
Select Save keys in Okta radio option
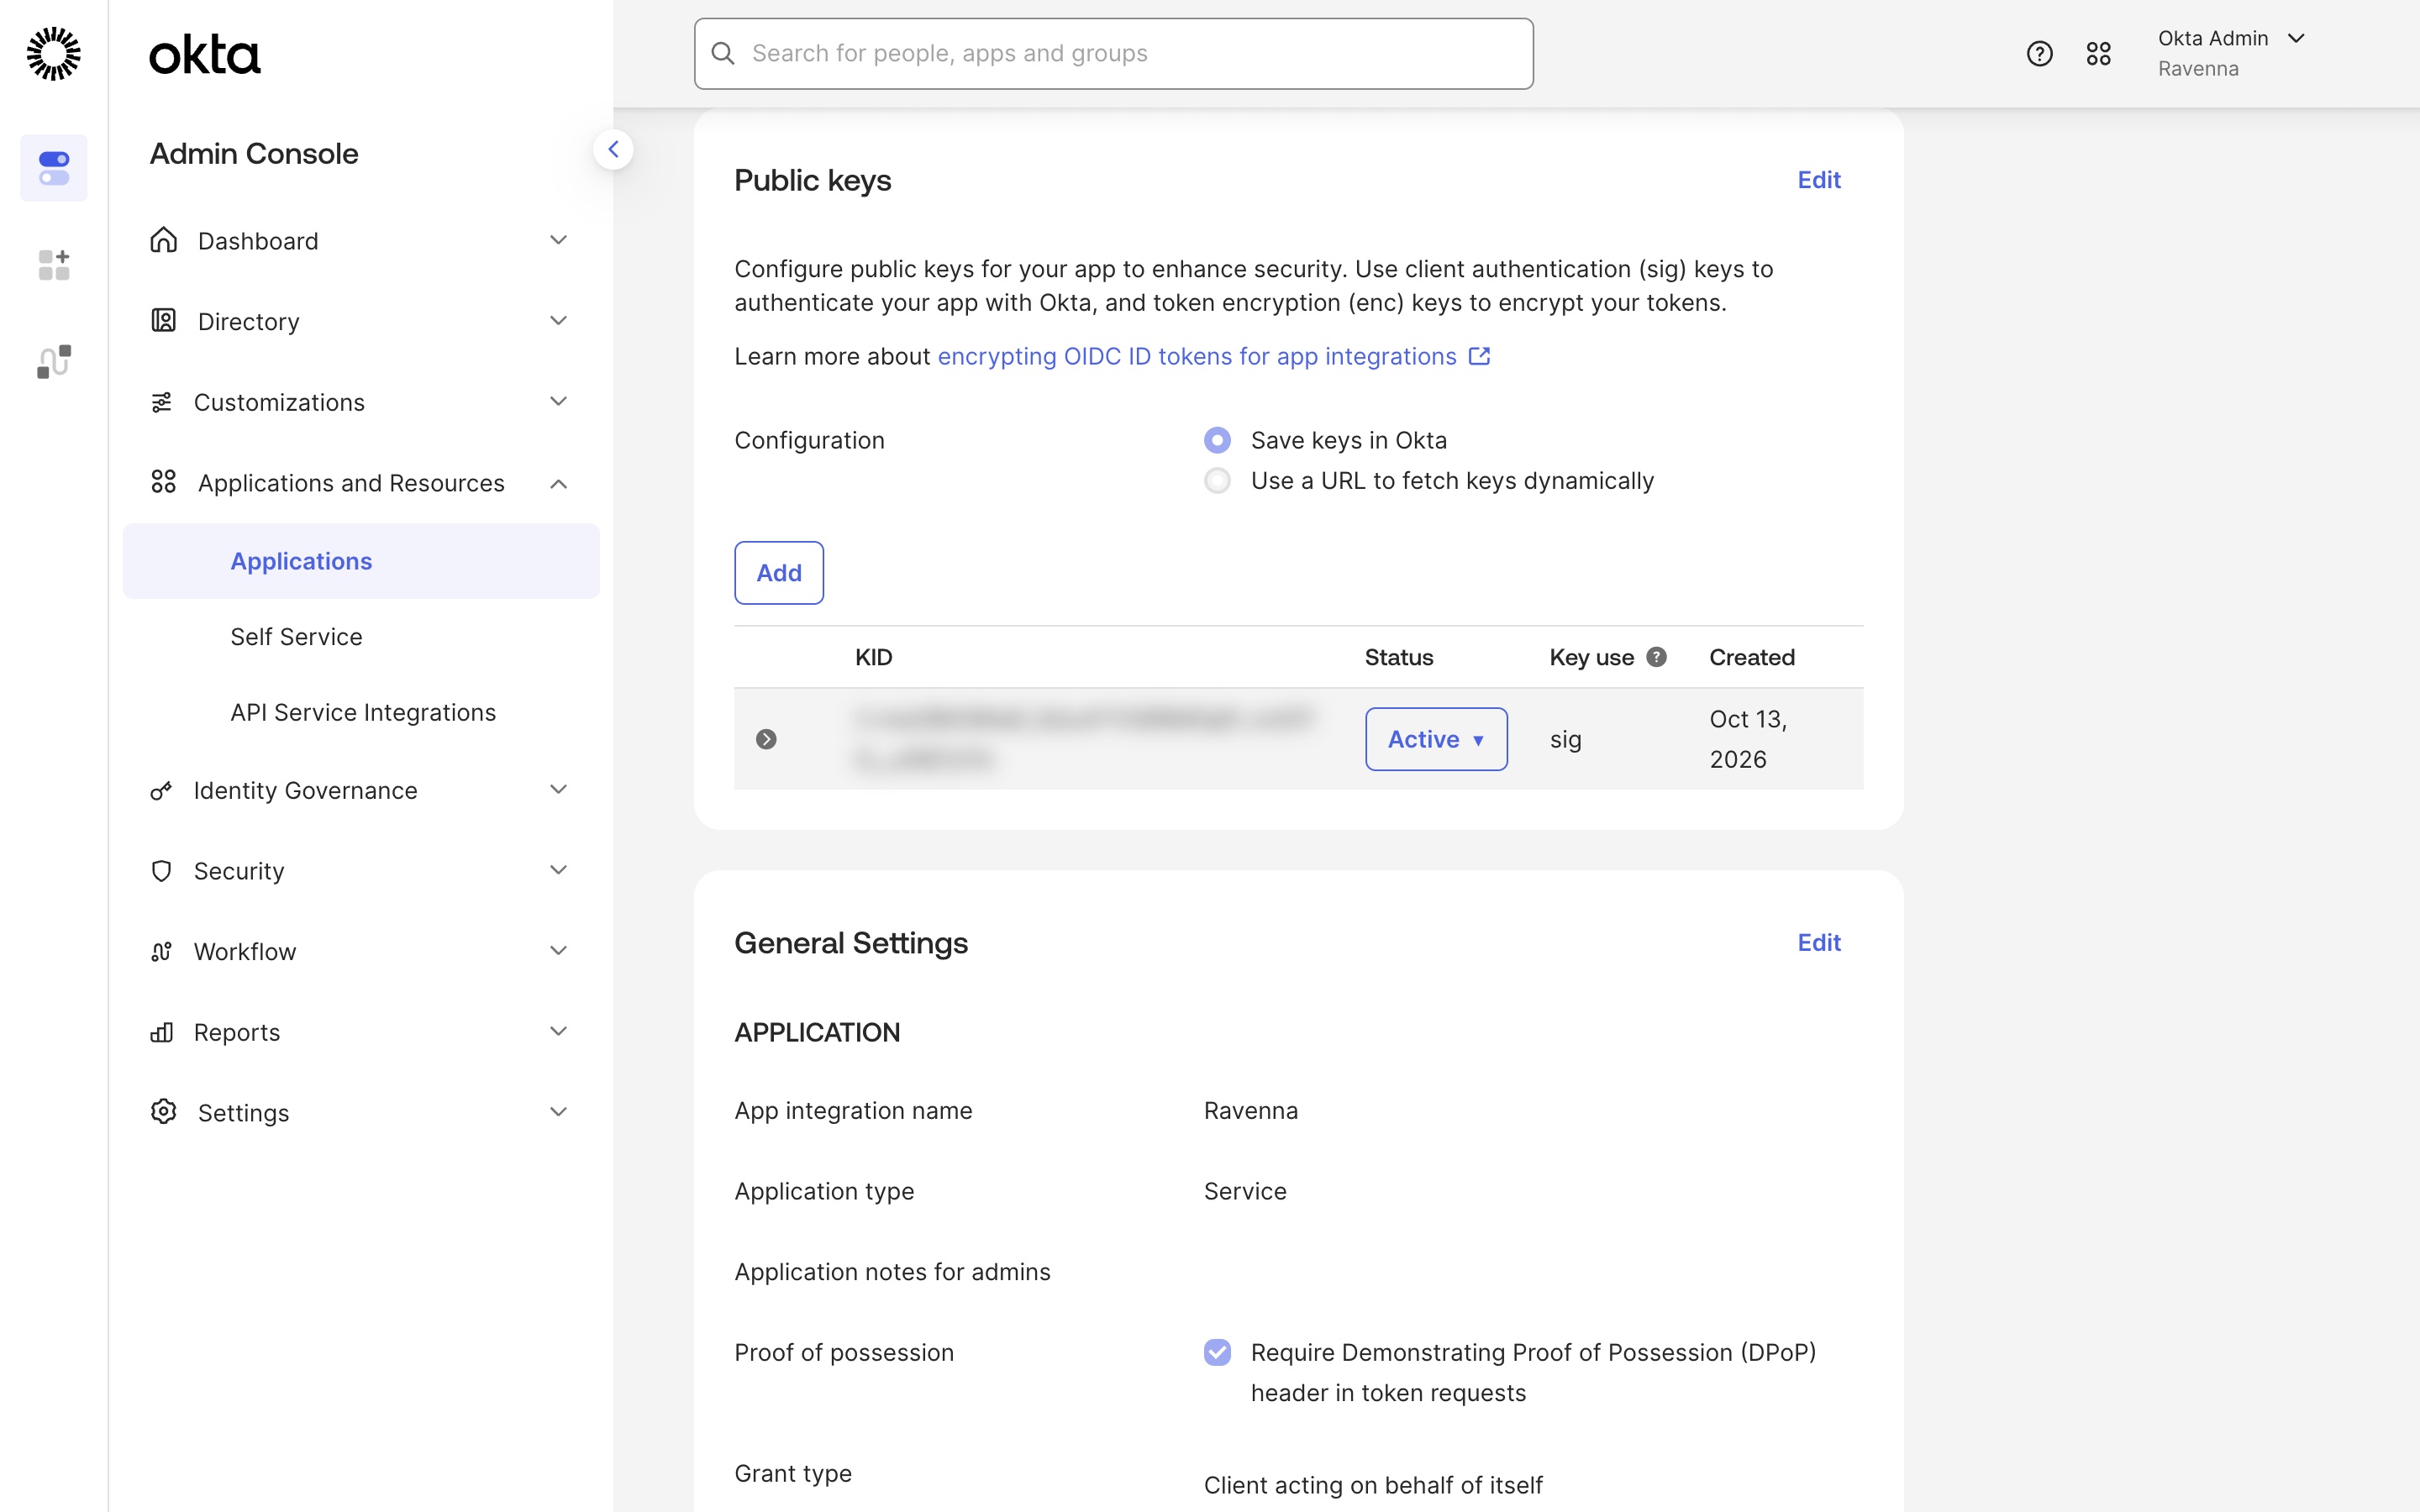[1217, 440]
